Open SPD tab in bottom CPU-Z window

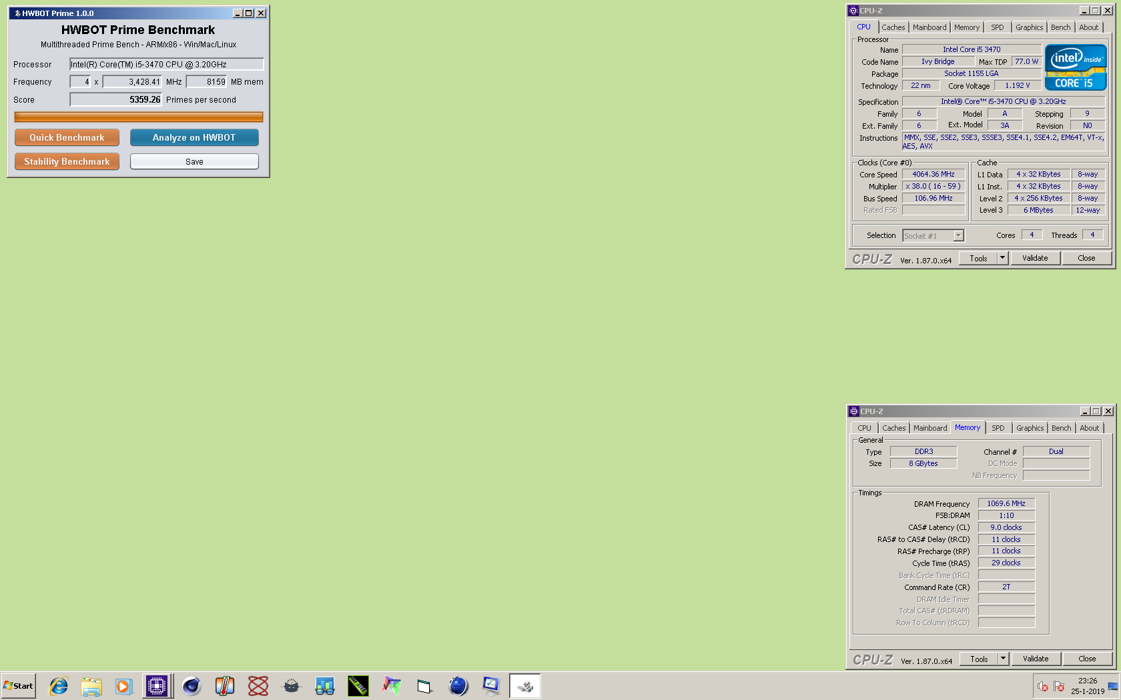coord(998,428)
